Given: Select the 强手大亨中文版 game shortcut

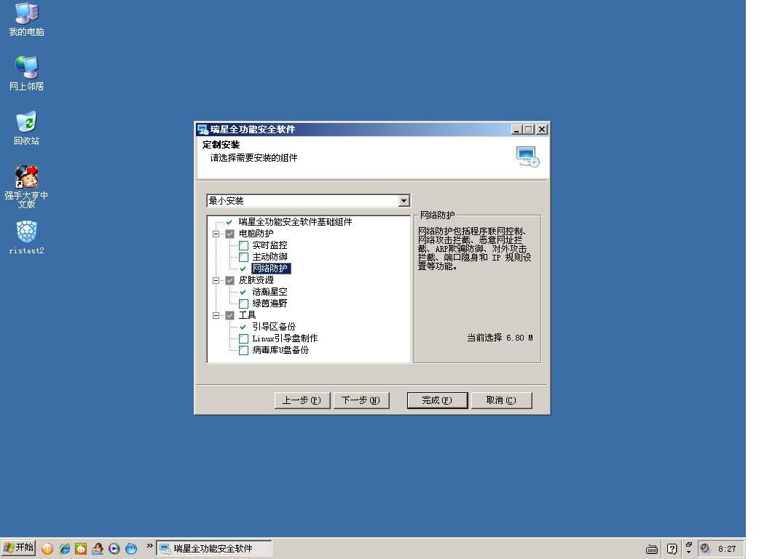Looking at the screenshot, I should 27,186.
